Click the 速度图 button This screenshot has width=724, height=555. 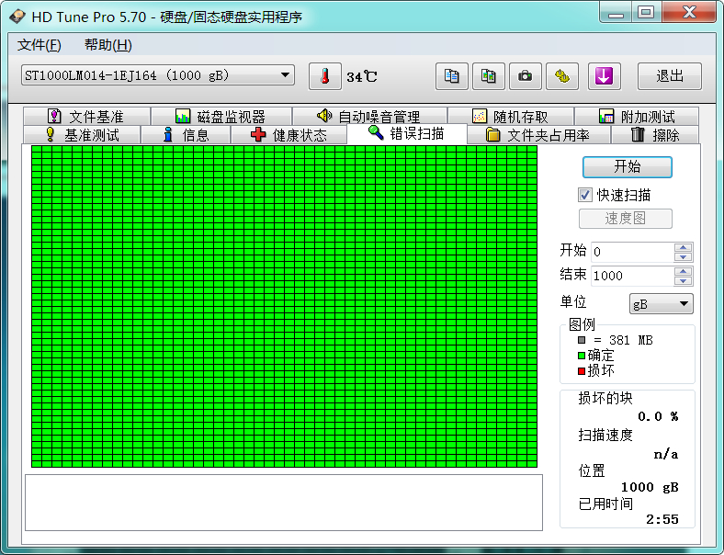coord(626,219)
